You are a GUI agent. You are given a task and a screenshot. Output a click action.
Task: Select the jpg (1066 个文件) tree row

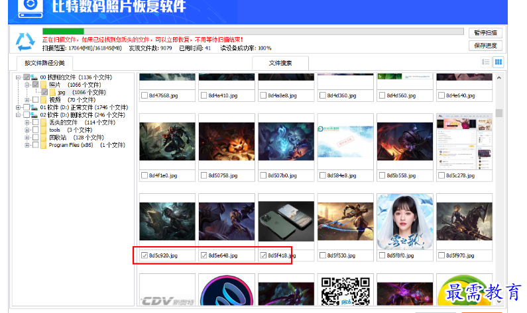coord(82,92)
